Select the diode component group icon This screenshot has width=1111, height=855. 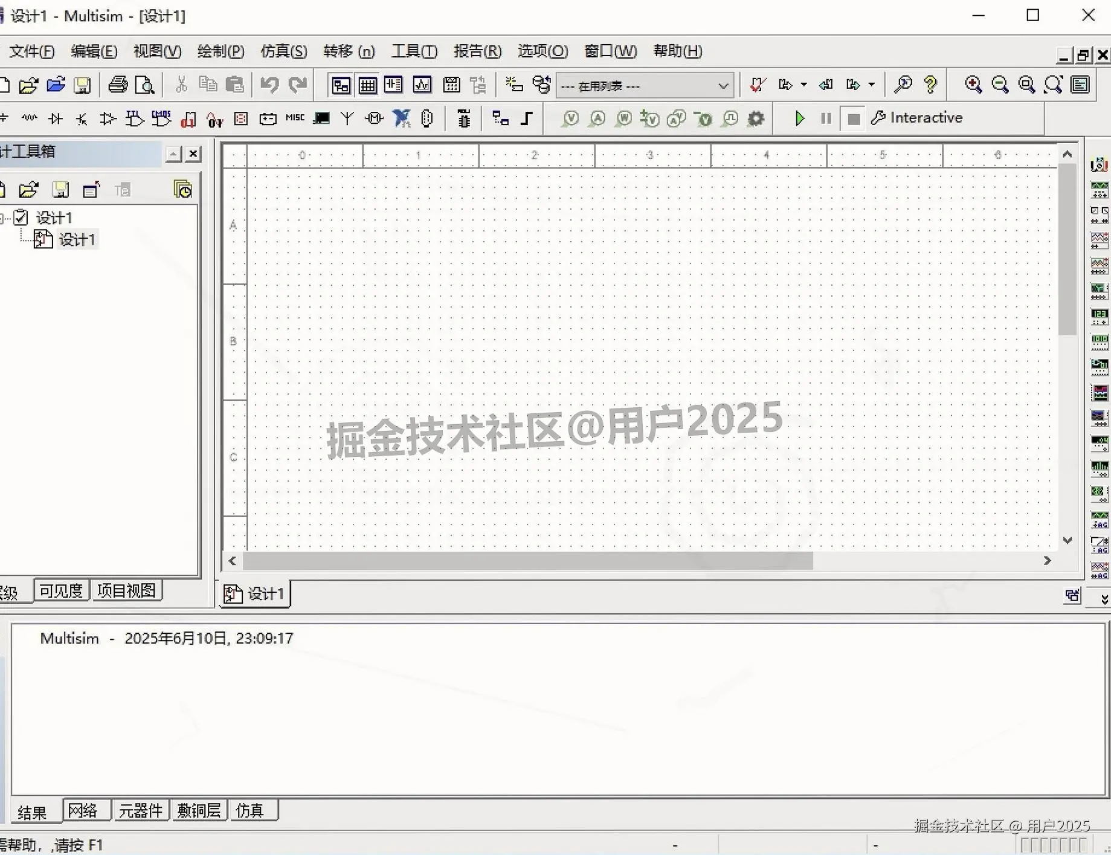pyautogui.click(x=55, y=118)
